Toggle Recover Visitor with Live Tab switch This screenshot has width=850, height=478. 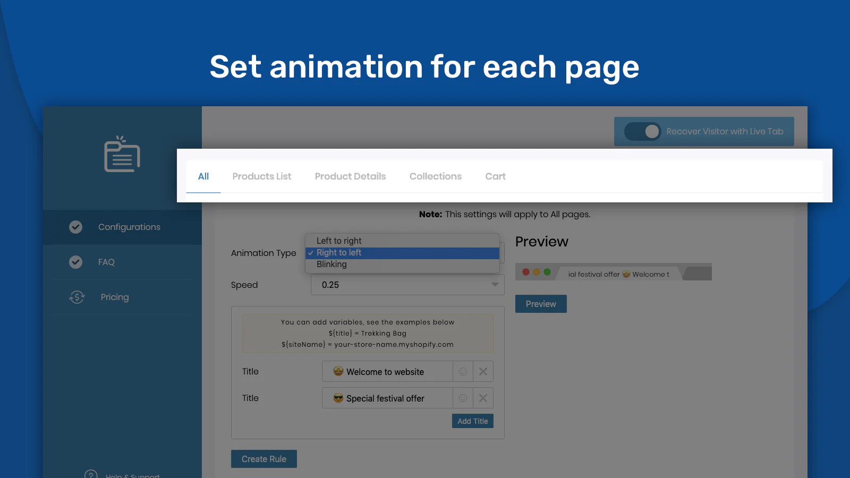coord(642,132)
